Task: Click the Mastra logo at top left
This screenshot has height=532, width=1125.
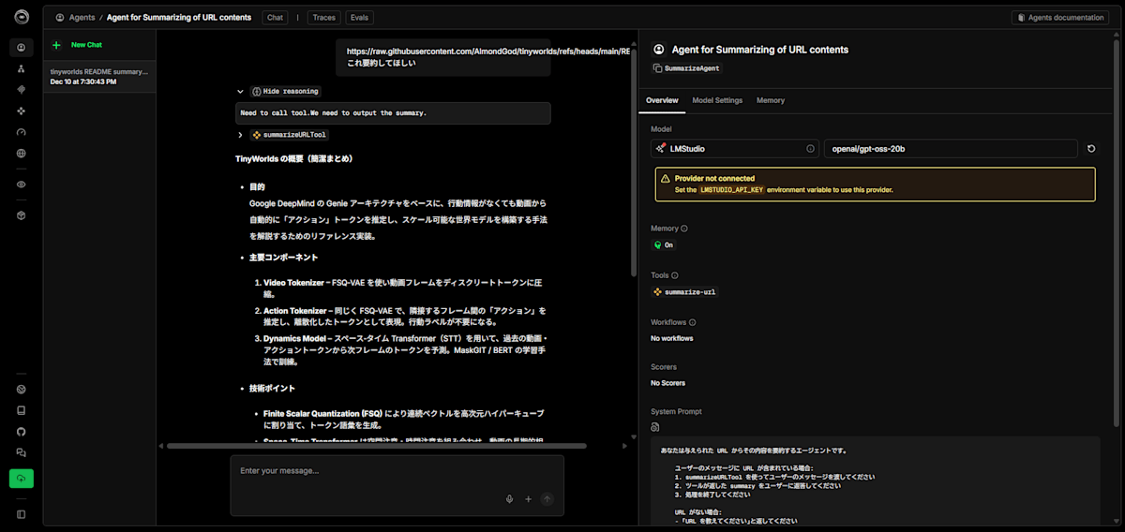Action: point(22,16)
